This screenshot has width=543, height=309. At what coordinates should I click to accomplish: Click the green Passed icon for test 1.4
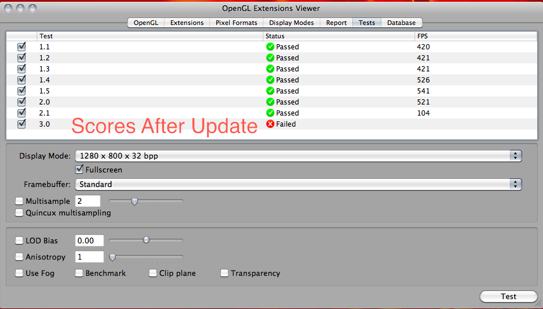click(x=270, y=80)
